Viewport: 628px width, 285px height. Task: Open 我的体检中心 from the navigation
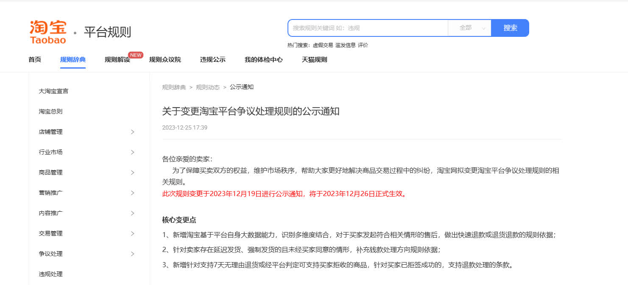click(263, 60)
